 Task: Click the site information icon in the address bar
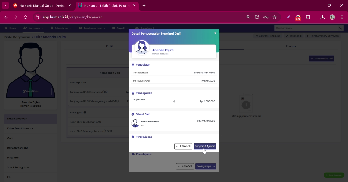(x=37, y=17)
